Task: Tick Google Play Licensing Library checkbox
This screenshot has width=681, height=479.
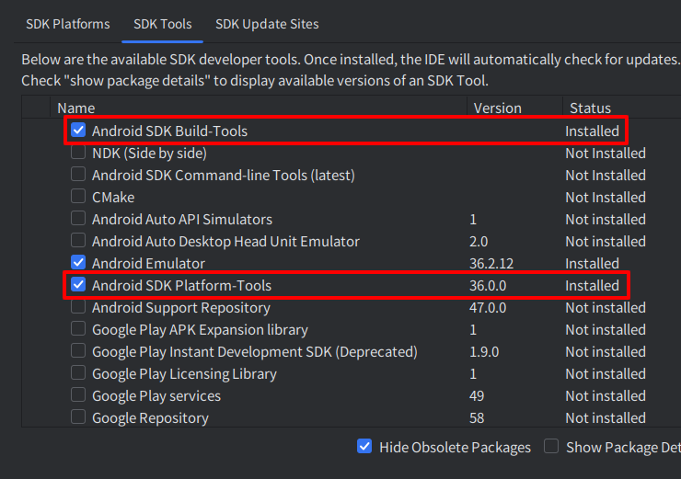Action: pyautogui.click(x=78, y=373)
